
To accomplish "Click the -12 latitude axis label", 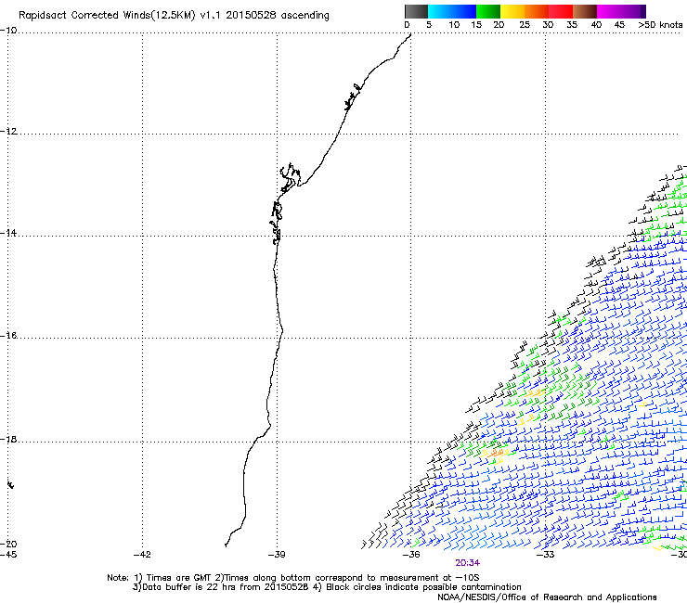I will point(8,132).
